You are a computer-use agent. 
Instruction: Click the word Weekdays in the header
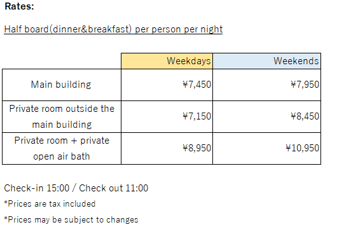pyautogui.click(x=189, y=61)
